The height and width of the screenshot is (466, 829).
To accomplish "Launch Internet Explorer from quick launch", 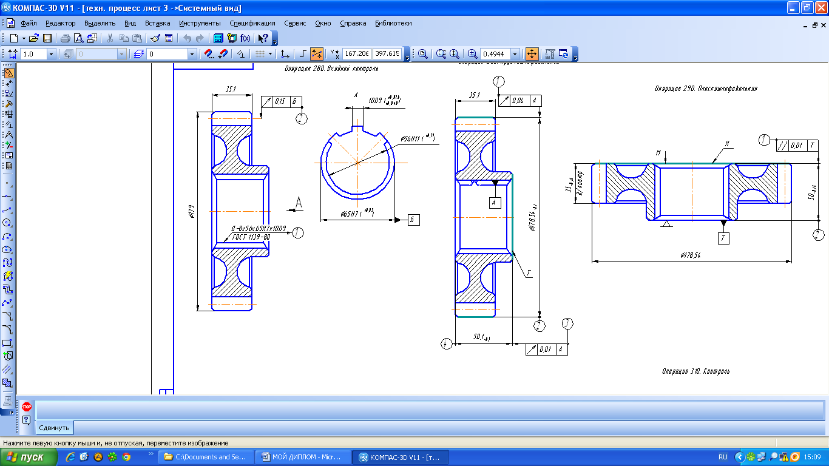I will [x=71, y=458].
